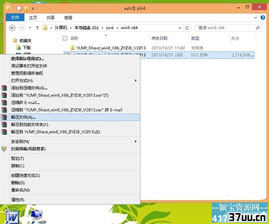Sort by the 名称 column header
269x224 pixels.
click(x=75, y=38)
